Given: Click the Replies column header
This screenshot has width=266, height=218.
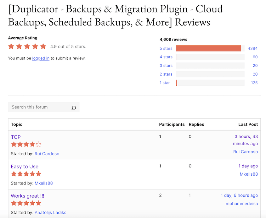Looking at the screenshot, I should [x=196, y=125].
